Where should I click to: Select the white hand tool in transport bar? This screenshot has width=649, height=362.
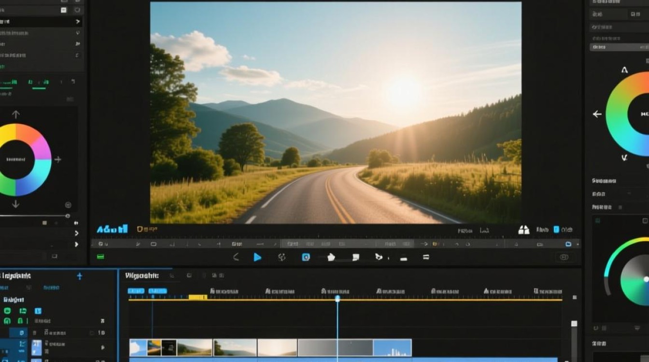331,257
